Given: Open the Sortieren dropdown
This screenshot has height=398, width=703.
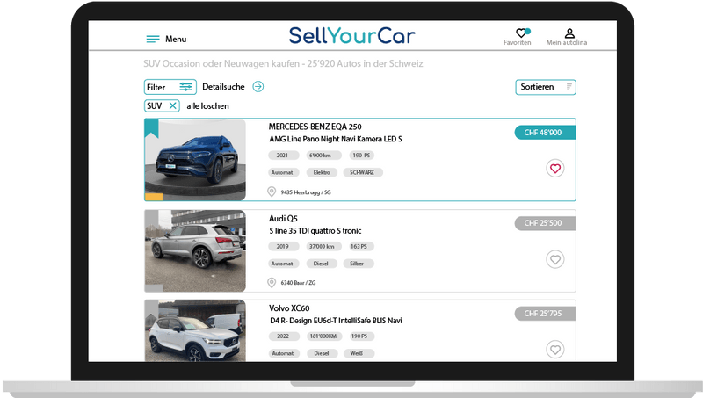Looking at the screenshot, I should (x=545, y=87).
